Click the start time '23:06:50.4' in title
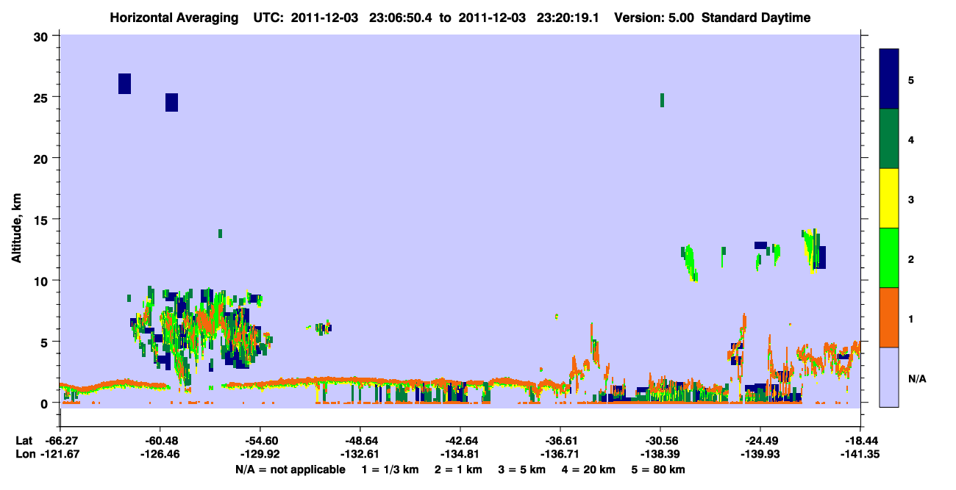Screen dimensions: 956x490 point(402,18)
